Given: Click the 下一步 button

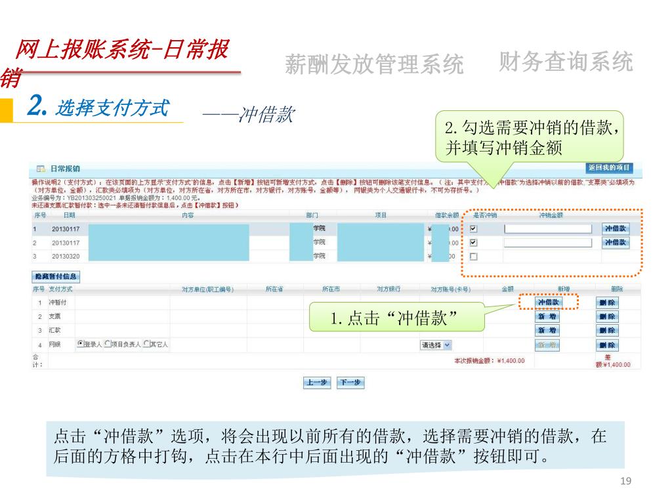Looking at the screenshot, I should pyautogui.click(x=350, y=383).
